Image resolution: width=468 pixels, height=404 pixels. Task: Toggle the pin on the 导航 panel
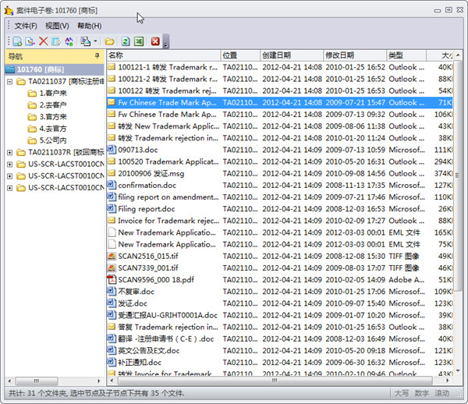click(x=97, y=55)
